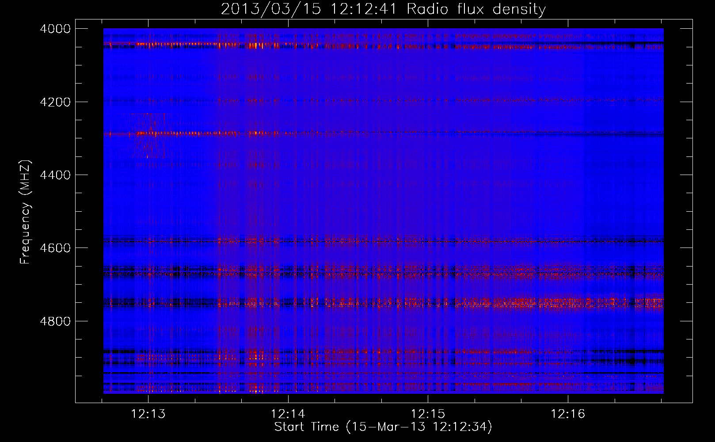Click the faint band at 4200 MHz at 12:15

click(428, 101)
